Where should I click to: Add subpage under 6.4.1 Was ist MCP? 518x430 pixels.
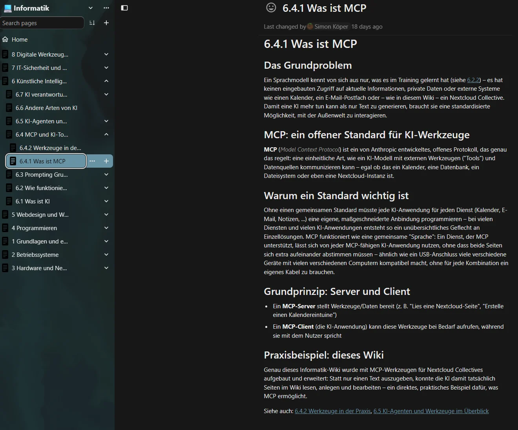(x=106, y=161)
